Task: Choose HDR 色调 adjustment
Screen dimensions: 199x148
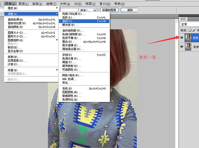Action: 84,79
